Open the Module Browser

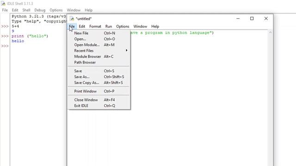point(99,56)
